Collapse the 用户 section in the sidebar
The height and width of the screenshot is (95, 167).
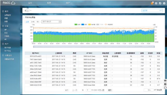click(x=3, y=44)
